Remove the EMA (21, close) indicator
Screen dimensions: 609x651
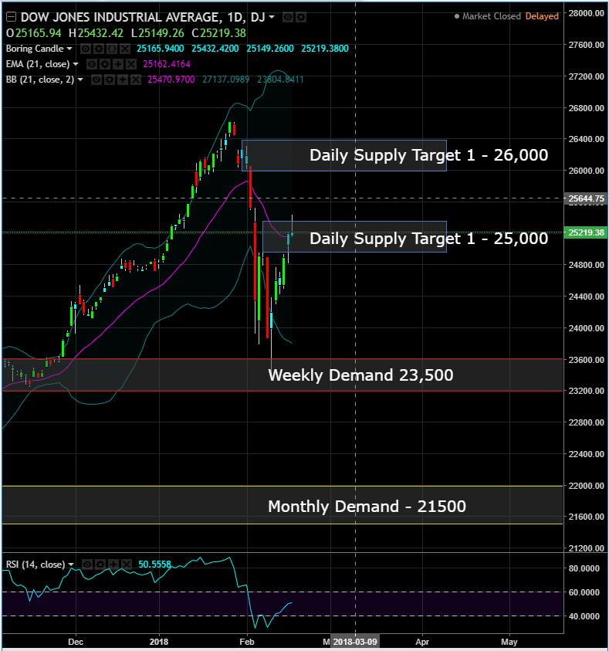coord(131,64)
